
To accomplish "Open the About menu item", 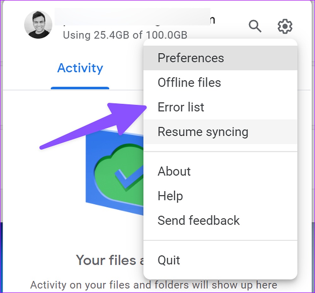I will click(x=220, y=171).
